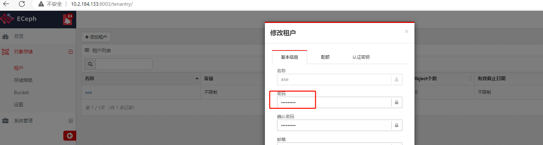
Task: Click the search magnifier icon
Action: click(x=90, y=64)
